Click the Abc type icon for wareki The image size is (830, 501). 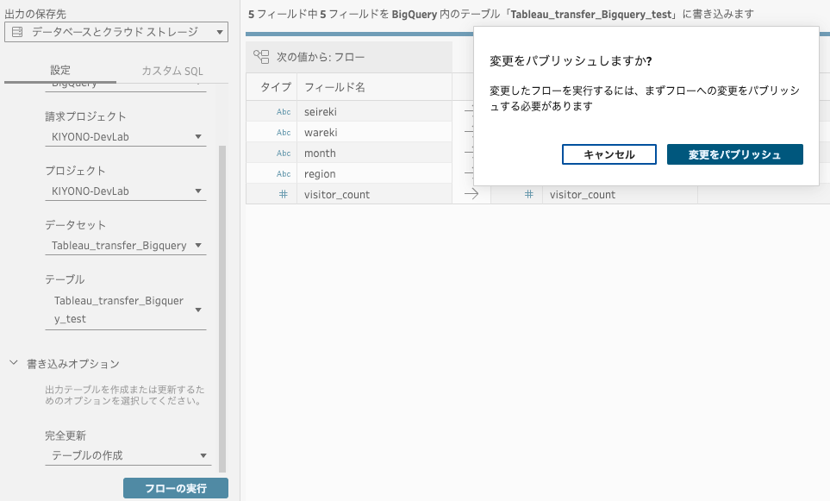284,133
